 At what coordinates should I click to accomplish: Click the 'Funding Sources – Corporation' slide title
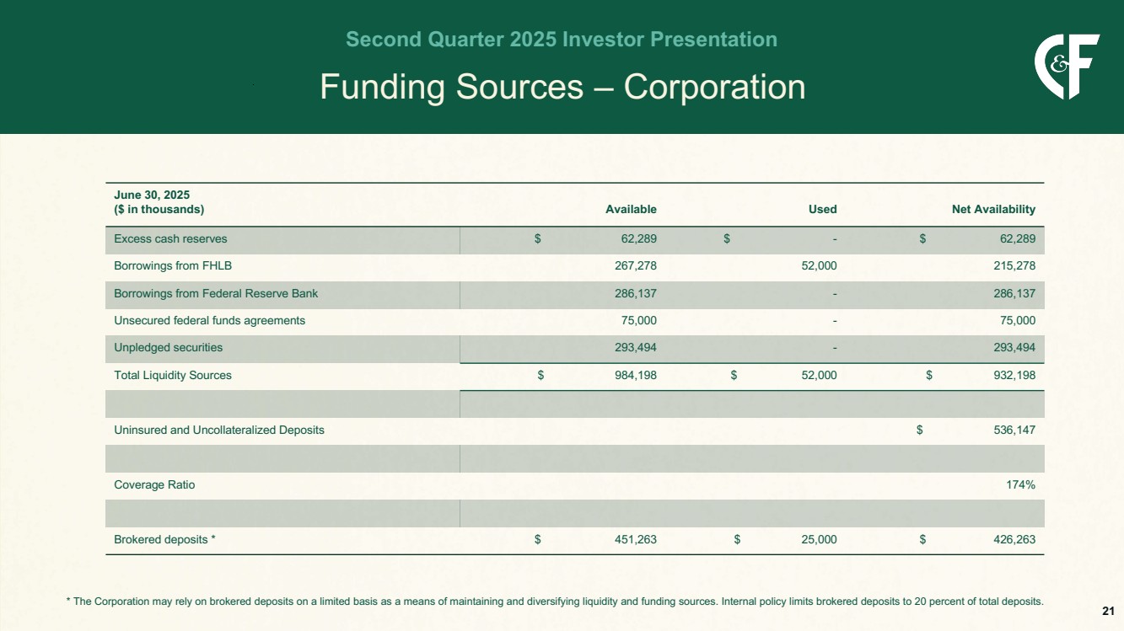point(562,88)
